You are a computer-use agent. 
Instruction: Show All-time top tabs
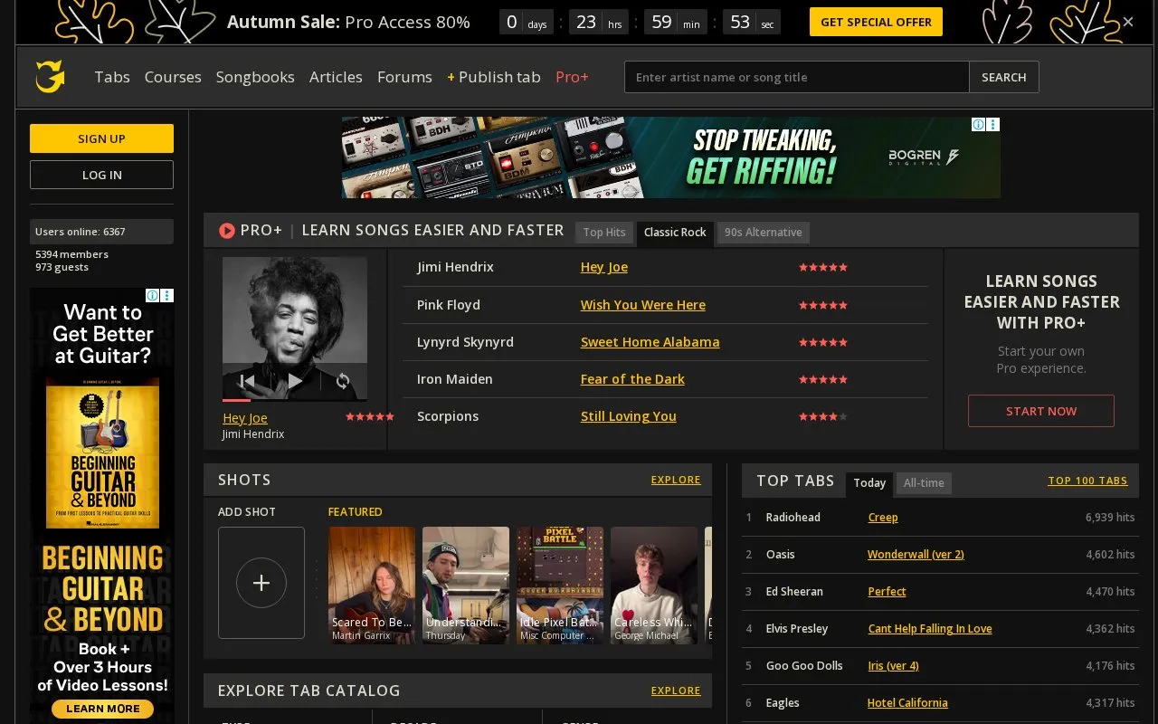pyautogui.click(x=924, y=483)
